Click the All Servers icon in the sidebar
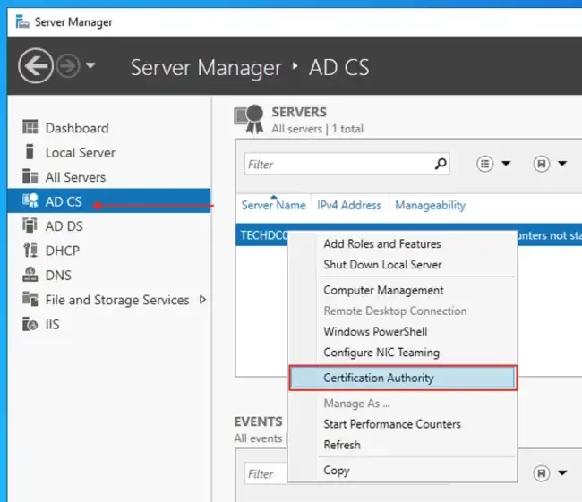 point(30,176)
